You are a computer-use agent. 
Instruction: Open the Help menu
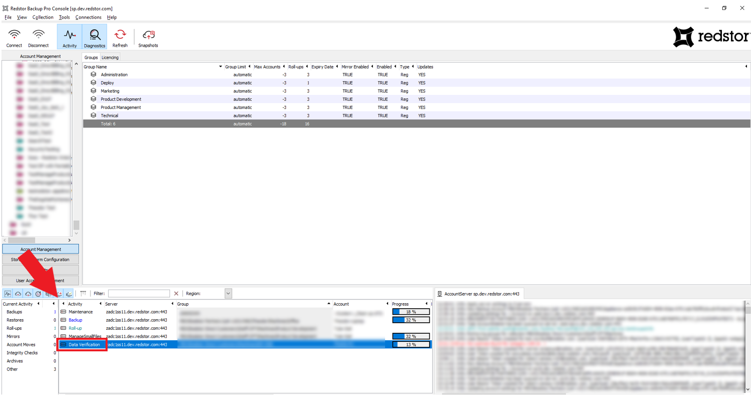pos(112,17)
